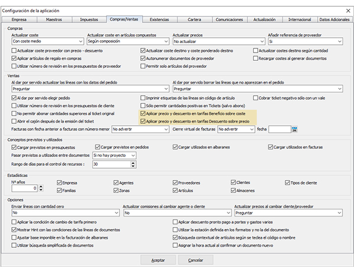This screenshot has width=355, height=272.
Task: Switch to the Impuestos tab
Action: (x=89, y=20)
